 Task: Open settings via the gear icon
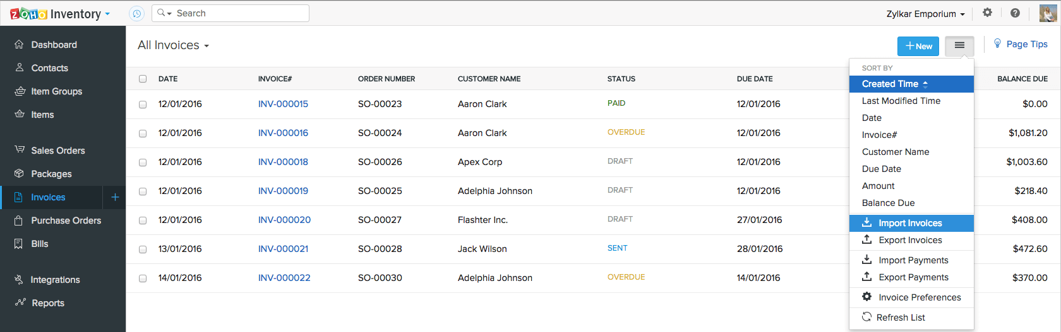pyautogui.click(x=987, y=13)
